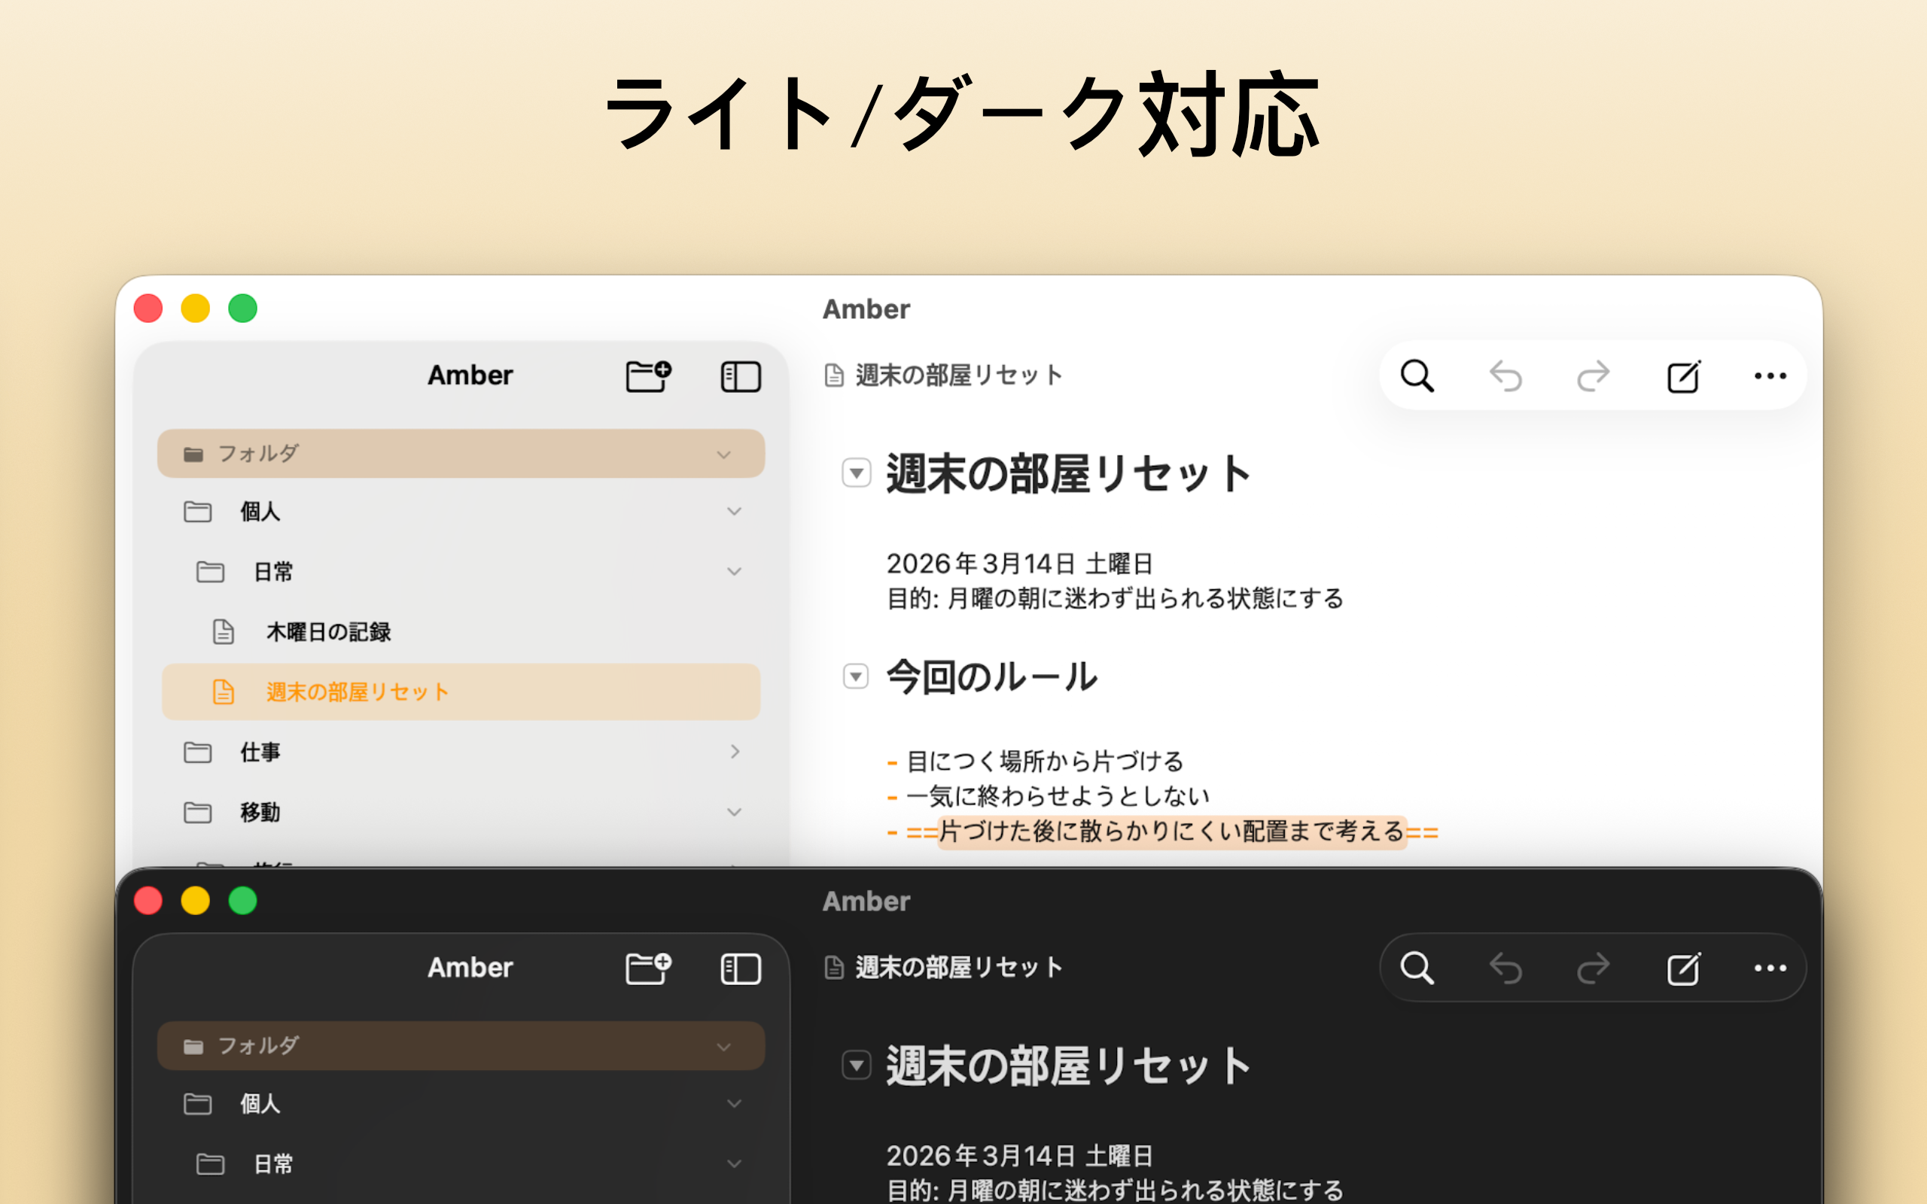Click the new folder icon in light sidebar

(x=647, y=375)
